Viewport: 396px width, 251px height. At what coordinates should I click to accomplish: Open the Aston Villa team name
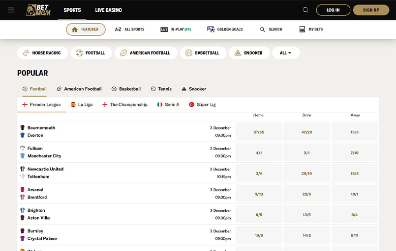(39, 218)
